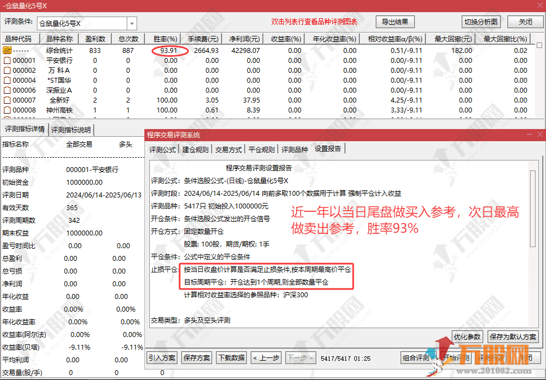Click the 引入方案 button

pos(162,358)
